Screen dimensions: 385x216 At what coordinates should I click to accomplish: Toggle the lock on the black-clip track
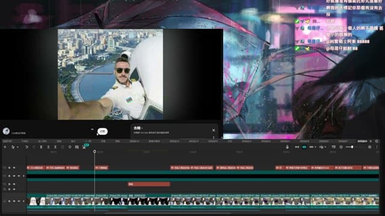(10, 176)
